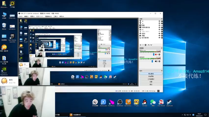Open the 帮助(H) menu
Viewport: 209px width, 117px height.
coord(62,16)
